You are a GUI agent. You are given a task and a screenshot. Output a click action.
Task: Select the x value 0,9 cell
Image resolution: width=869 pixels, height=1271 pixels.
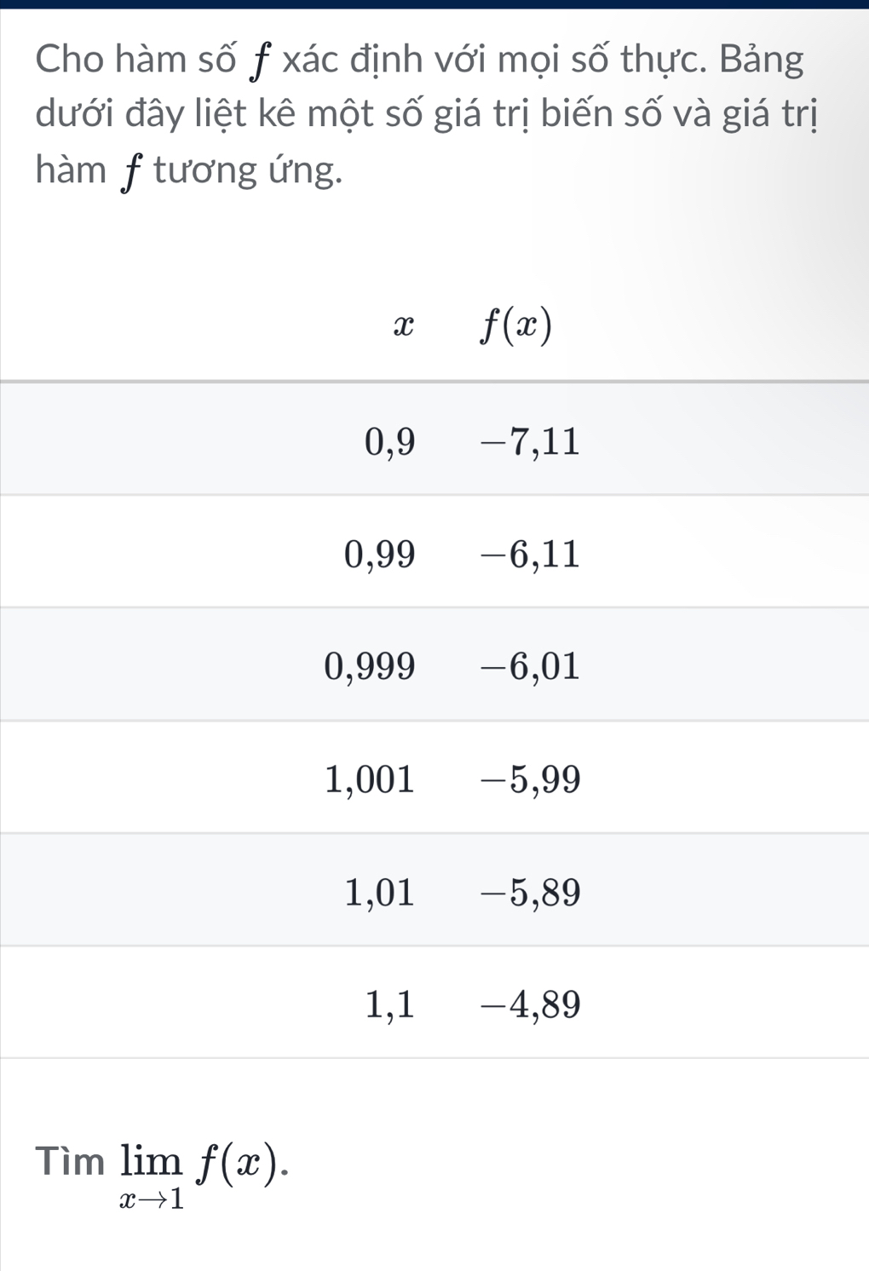[x=389, y=442]
